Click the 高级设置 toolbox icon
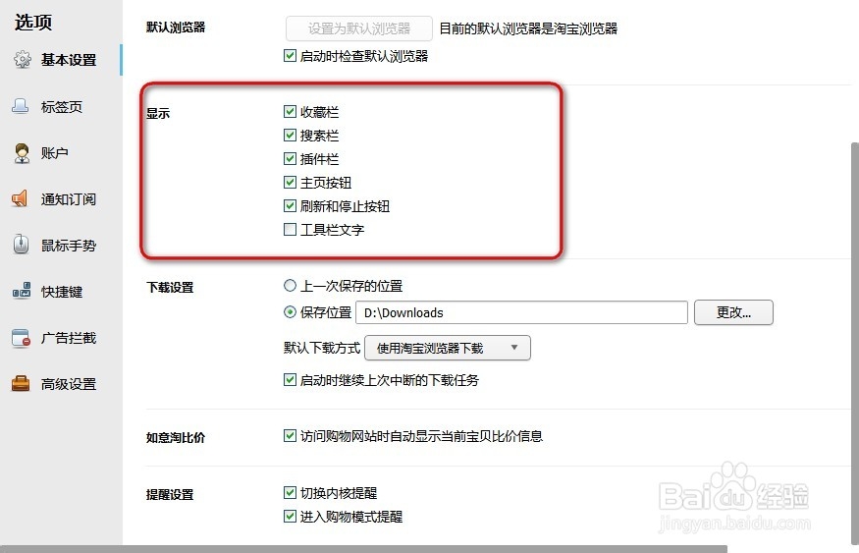The width and height of the screenshot is (859, 553). pos(22,384)
